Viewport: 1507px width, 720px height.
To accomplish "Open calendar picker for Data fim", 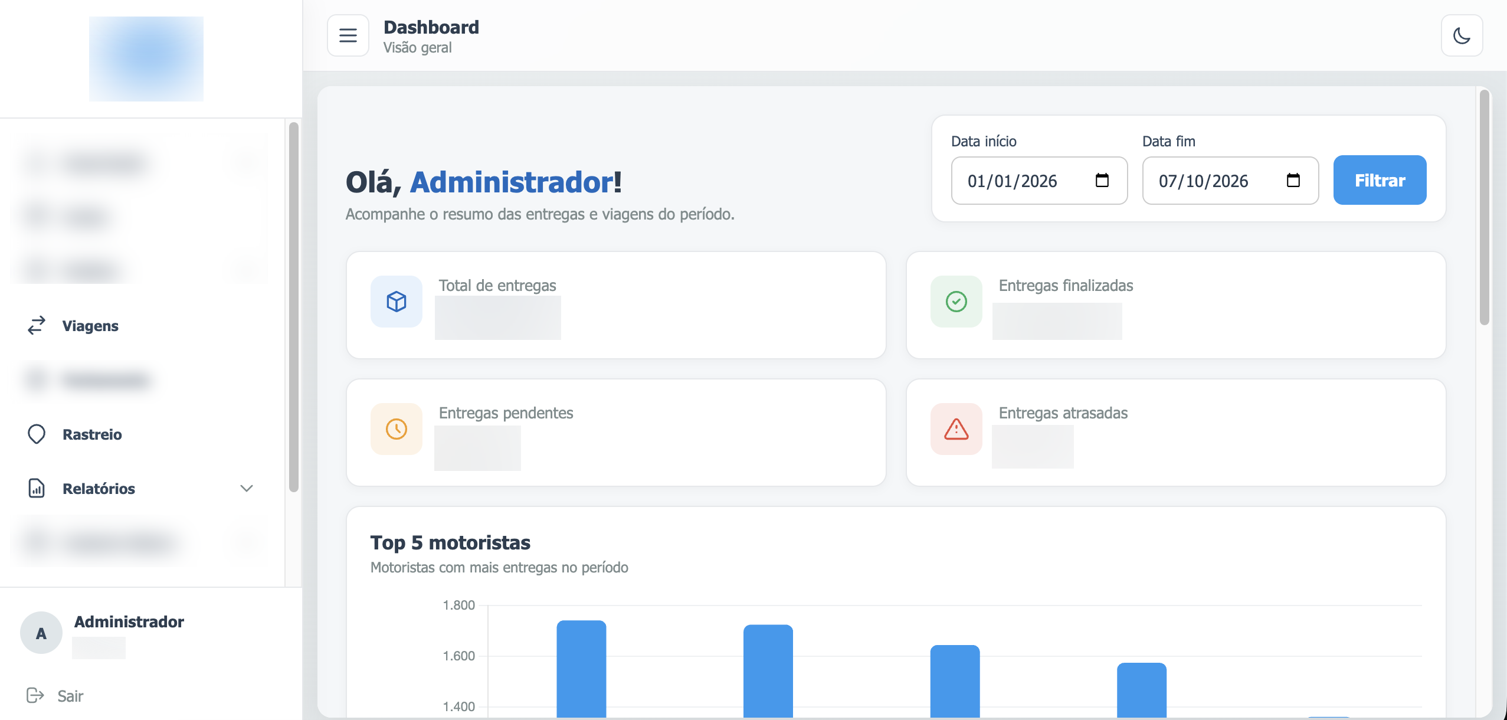I will [x=1293, y=181].
